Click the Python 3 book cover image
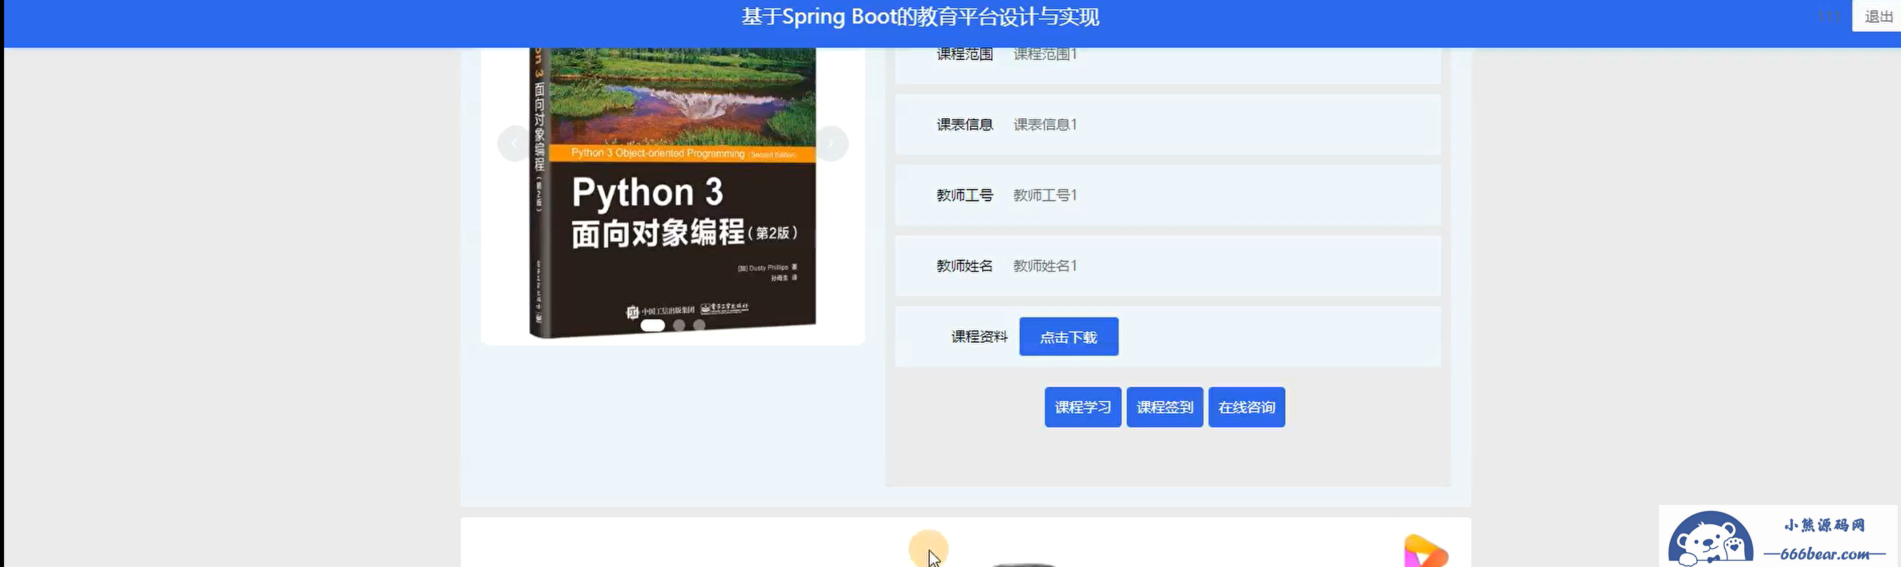Viewport: 1901px width, 567px height. [x=672, y=192]
